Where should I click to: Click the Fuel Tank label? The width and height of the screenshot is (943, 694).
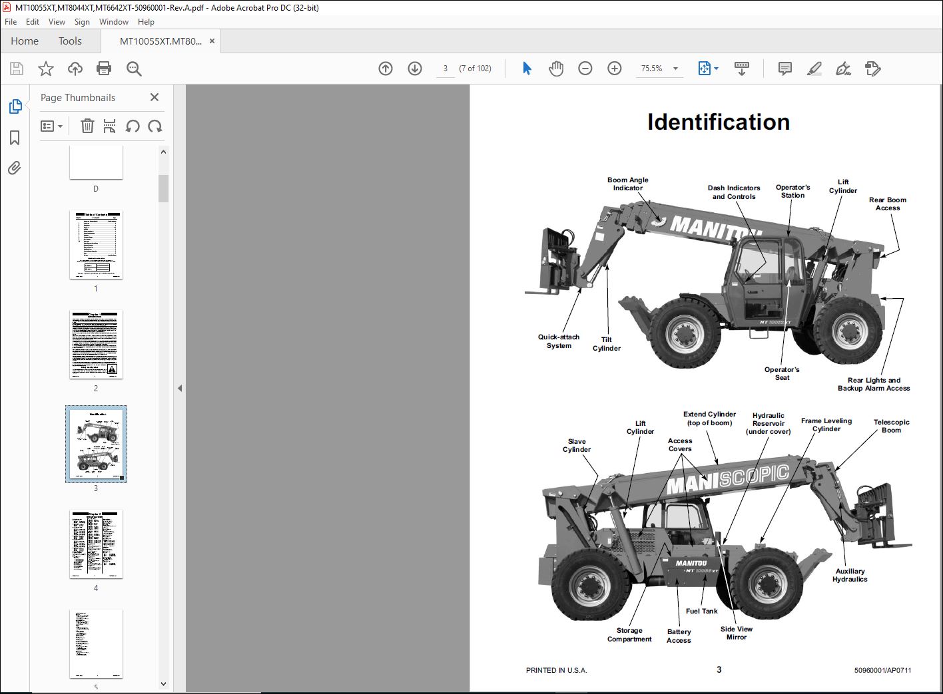coord(702,611)
